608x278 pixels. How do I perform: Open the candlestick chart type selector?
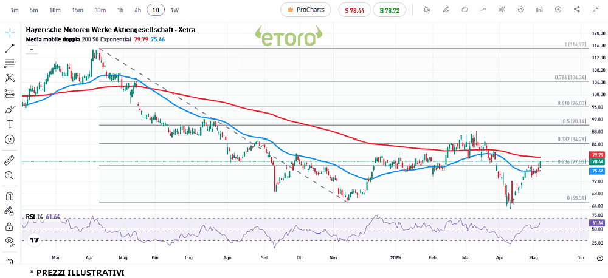[502, 10]
